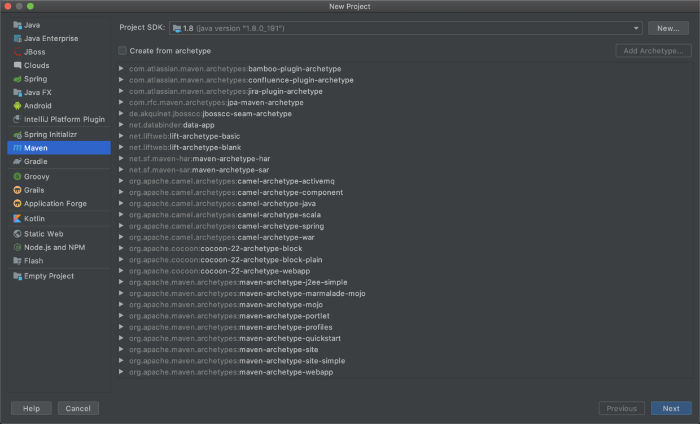Screen dimensions: 700x424
Task: Choose Kotlin project type
Action: [x=59, y=218]
